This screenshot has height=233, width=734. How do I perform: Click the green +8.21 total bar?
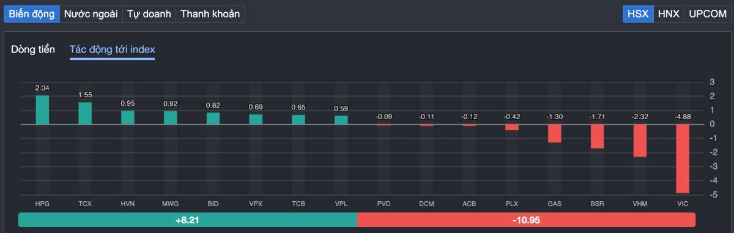(x=187, y=220)
